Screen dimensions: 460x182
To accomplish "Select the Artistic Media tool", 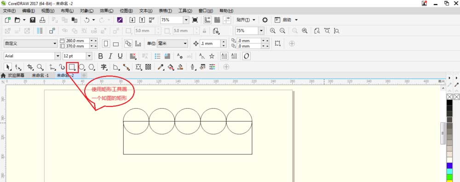I will coord(62,67).
